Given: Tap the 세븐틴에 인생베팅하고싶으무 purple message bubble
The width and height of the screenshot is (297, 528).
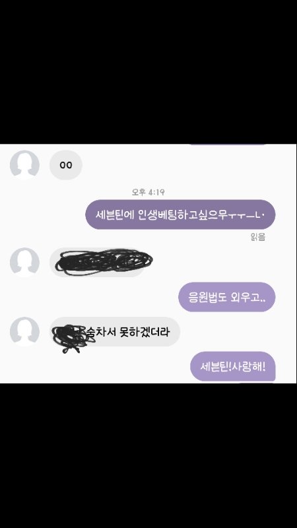Looking at the screenshot, I should tap(180, 214).
